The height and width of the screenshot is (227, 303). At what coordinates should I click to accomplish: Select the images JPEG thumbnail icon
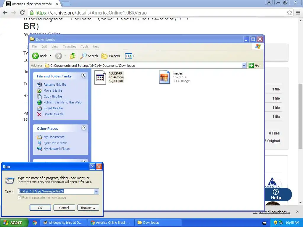point(164,77)
